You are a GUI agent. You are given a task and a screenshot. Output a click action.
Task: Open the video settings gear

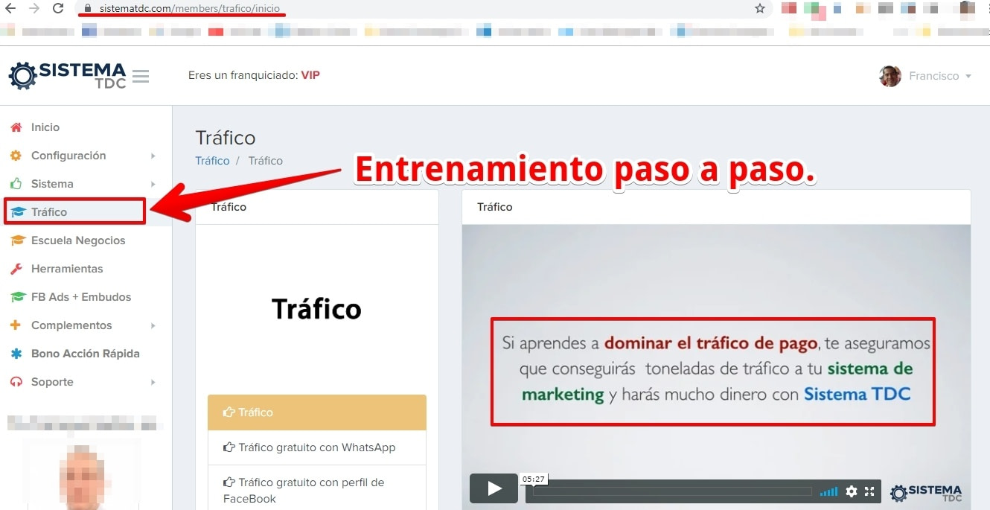coord(852,491)
